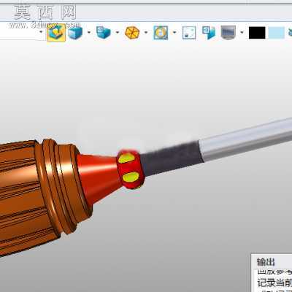
Task: Open the combo box arrow left of toolbar
Action: (x=41, y=32)
